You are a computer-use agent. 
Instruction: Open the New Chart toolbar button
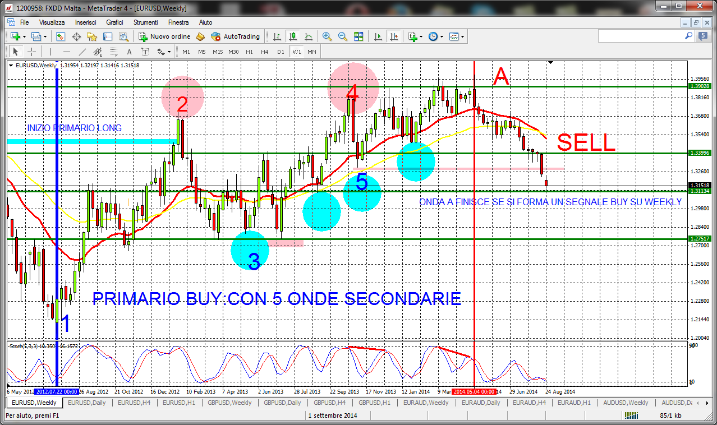tap(15, 36)
